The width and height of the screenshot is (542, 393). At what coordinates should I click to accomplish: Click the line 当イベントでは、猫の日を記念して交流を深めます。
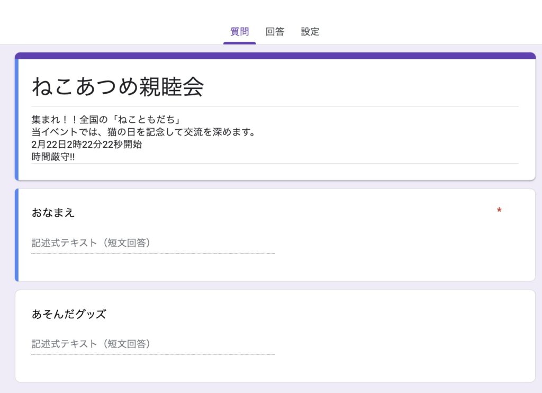144,132
